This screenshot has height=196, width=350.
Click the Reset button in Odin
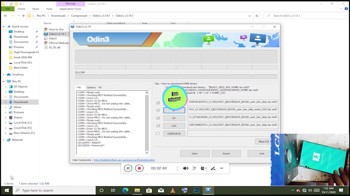pos(226,154)
